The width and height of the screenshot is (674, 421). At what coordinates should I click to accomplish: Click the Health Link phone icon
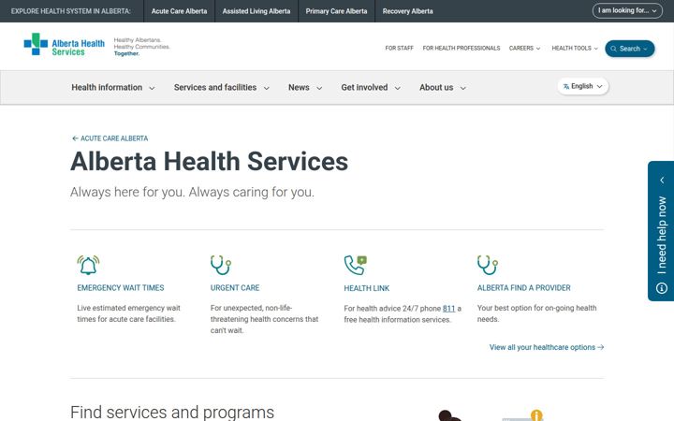(355, 265)
